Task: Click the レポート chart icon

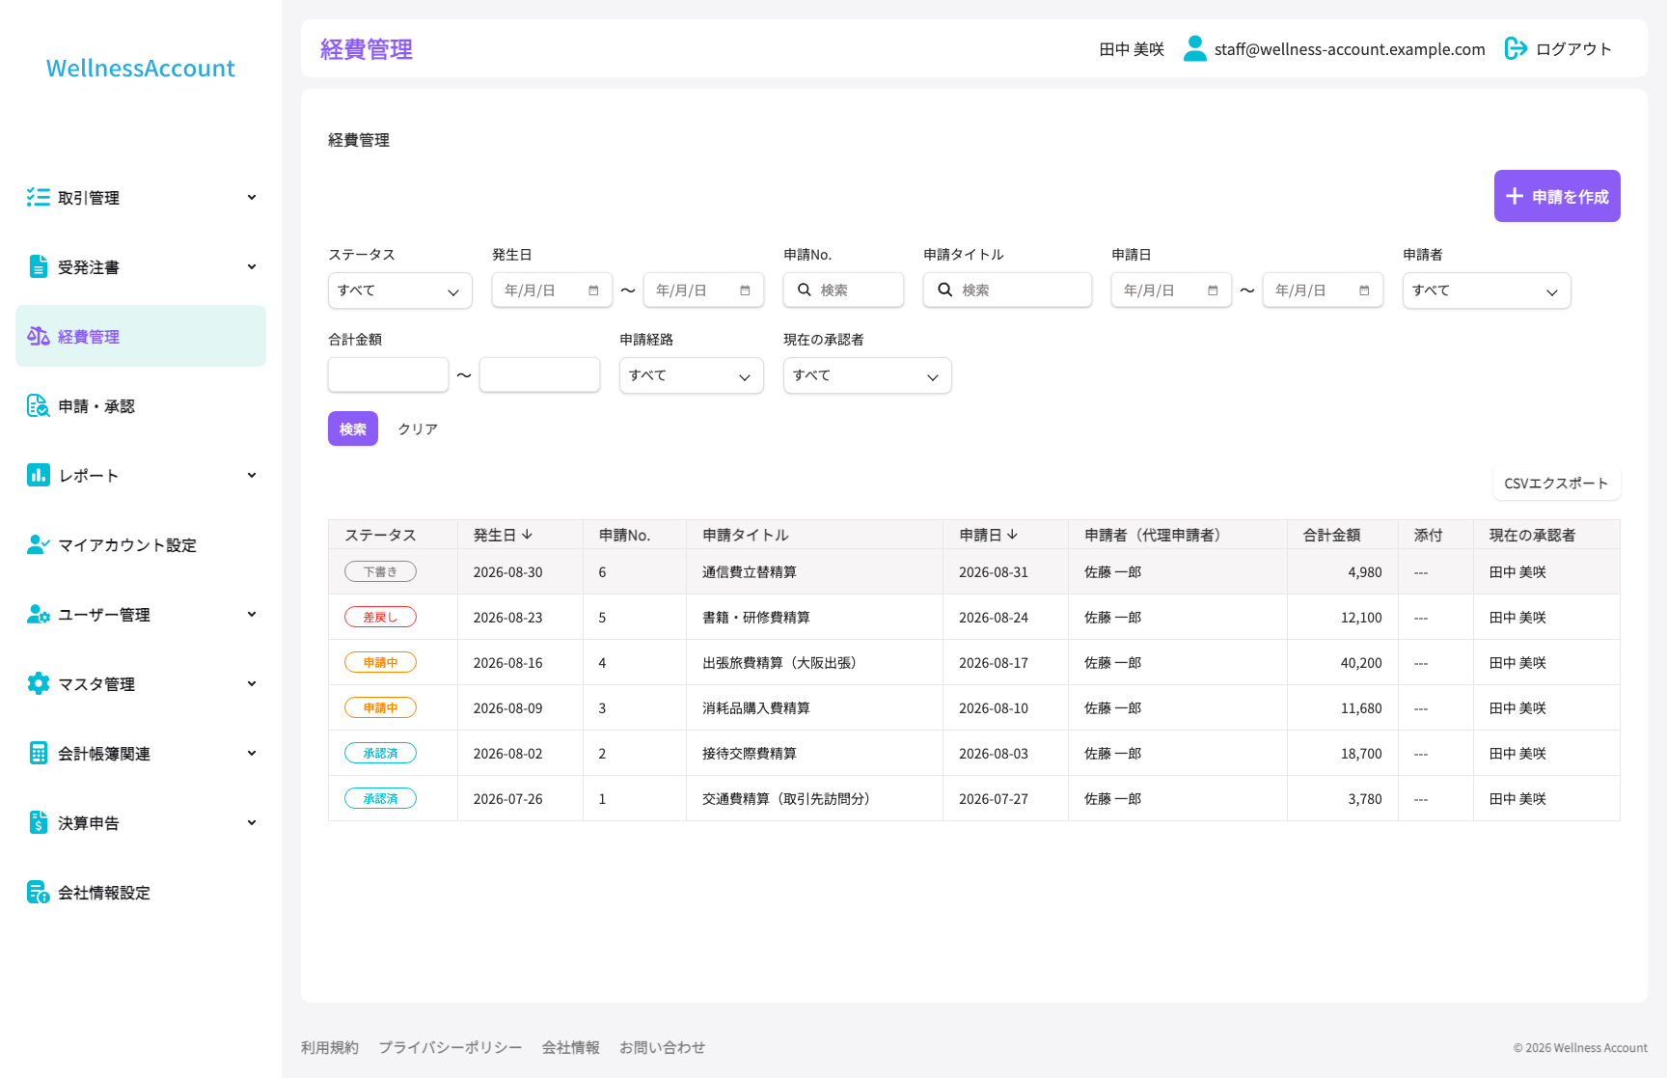Action: (39, 475)
